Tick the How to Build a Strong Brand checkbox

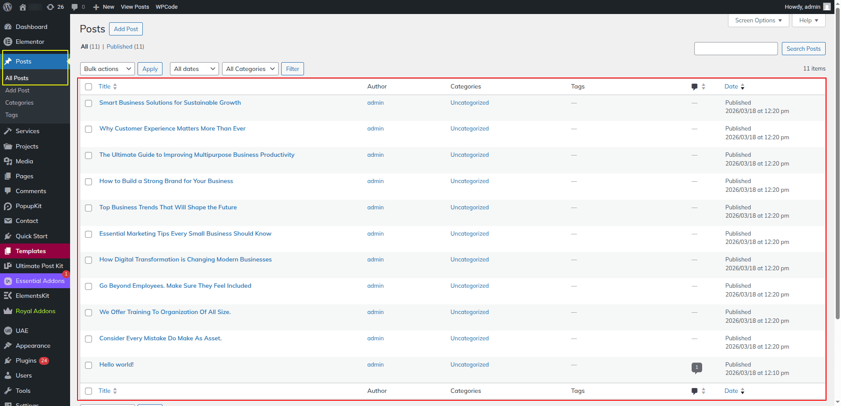(88, 182)
